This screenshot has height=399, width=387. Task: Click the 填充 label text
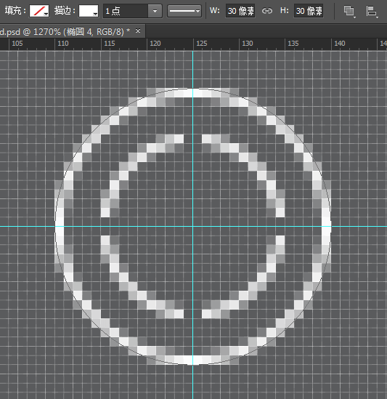[x=13, y=11]
